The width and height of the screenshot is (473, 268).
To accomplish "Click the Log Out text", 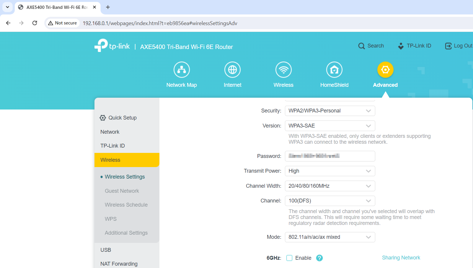I will tap(463, 46).
